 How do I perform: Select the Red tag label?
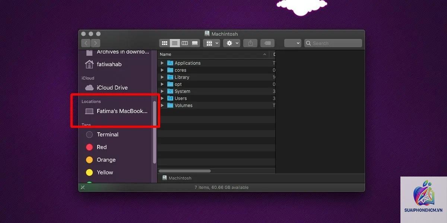[102, 147]
